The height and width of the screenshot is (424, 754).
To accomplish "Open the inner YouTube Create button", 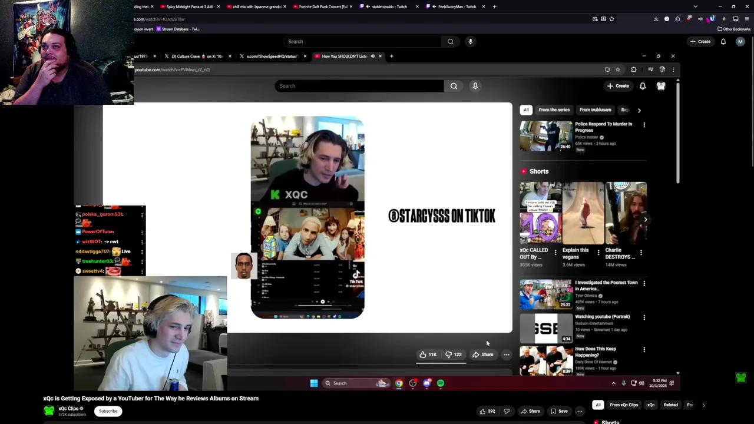I will pyautogui.click(x=618, y=86).
